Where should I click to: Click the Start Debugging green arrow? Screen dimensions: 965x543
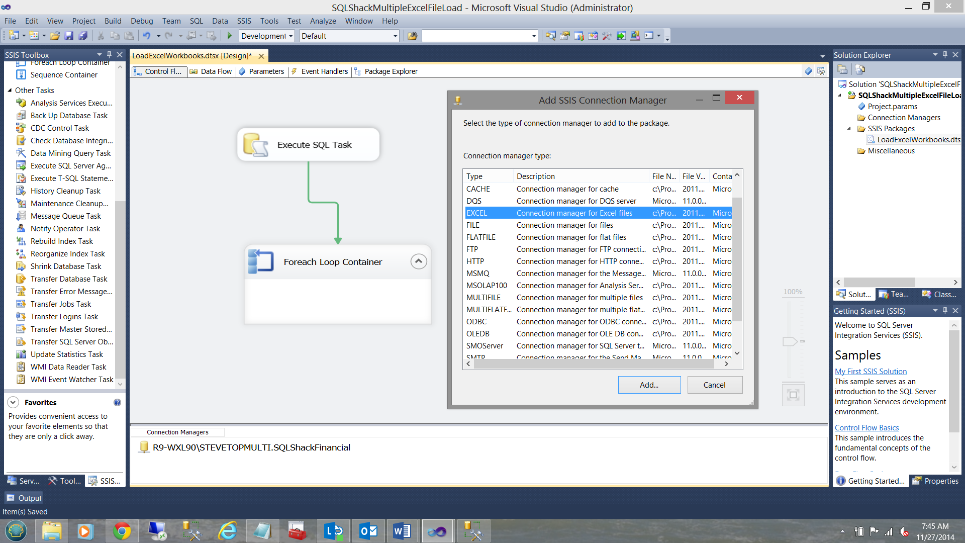tap(230, 36)
